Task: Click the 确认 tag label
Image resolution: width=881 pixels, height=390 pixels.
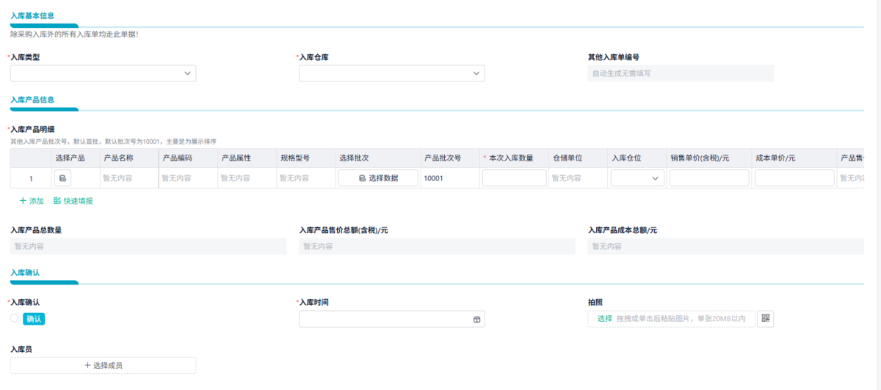Action: pos(35,319)
